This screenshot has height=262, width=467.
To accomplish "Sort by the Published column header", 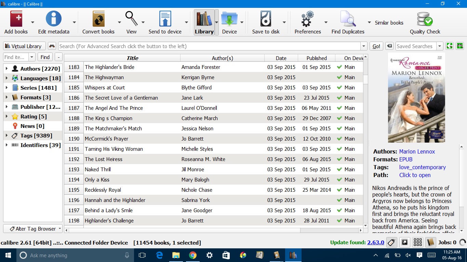I will (317, 58).
